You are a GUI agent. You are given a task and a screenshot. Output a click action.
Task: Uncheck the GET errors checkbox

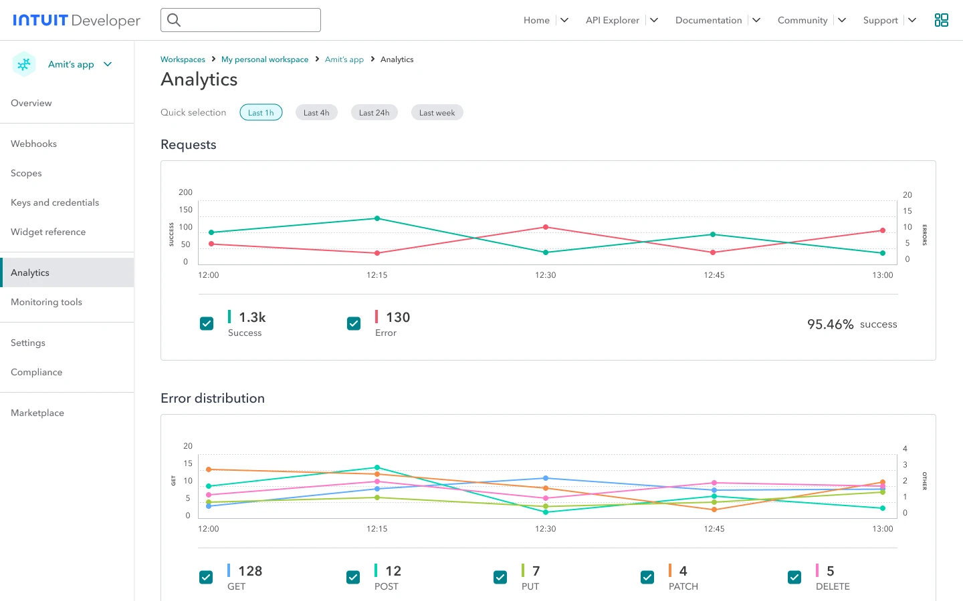pyautogui.click(x=206, y=578)
